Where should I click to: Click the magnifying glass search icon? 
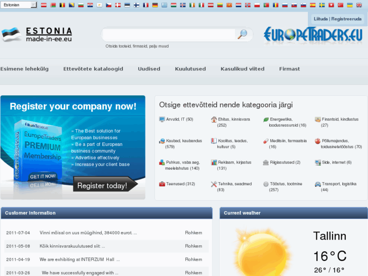pos(242,34)
